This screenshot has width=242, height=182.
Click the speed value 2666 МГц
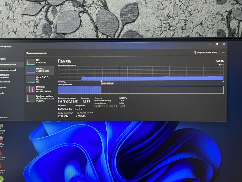tap(123, 98)
